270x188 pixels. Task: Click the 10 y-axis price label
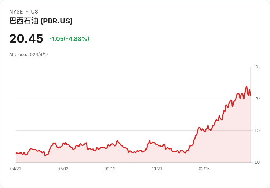click(x=257, y=162)
